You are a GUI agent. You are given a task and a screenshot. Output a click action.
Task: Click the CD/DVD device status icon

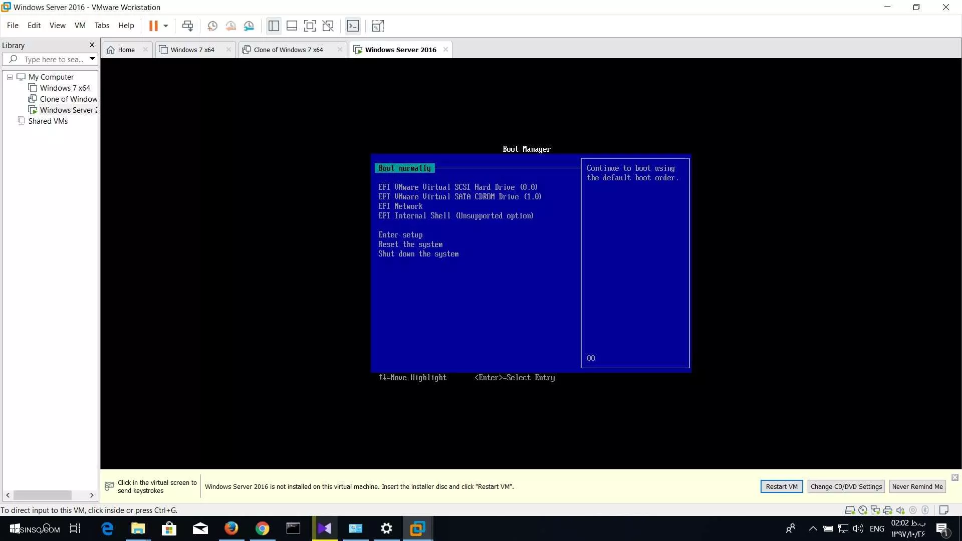pyautogui.click(x=863, y=510)
